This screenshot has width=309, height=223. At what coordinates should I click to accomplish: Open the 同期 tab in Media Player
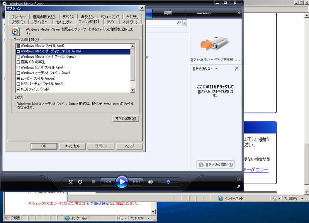[168, 13]
